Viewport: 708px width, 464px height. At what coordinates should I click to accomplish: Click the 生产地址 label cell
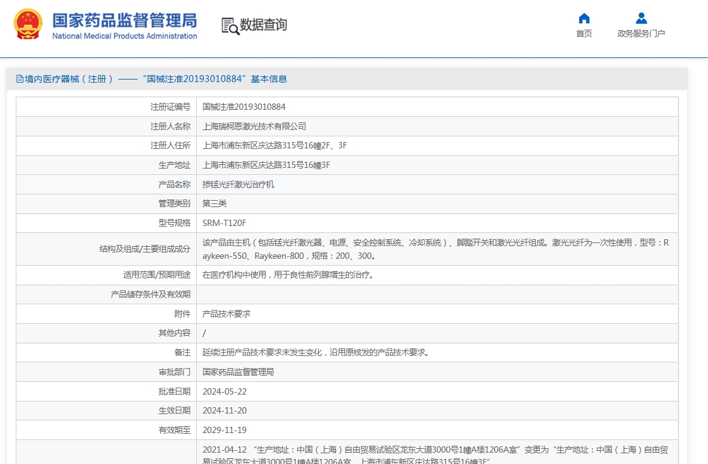click(107, 165)
